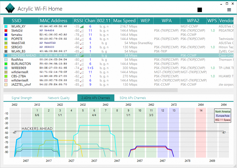Select the WLAN_XY network row
This screenshot has height=168, width=237.
[x=118, y=26]
